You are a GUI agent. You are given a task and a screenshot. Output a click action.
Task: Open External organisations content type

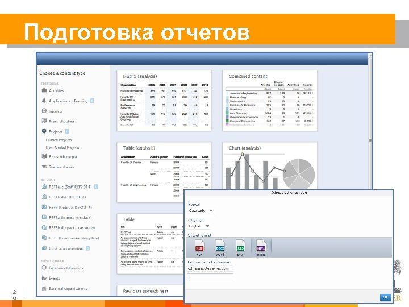tap(68, 288)
